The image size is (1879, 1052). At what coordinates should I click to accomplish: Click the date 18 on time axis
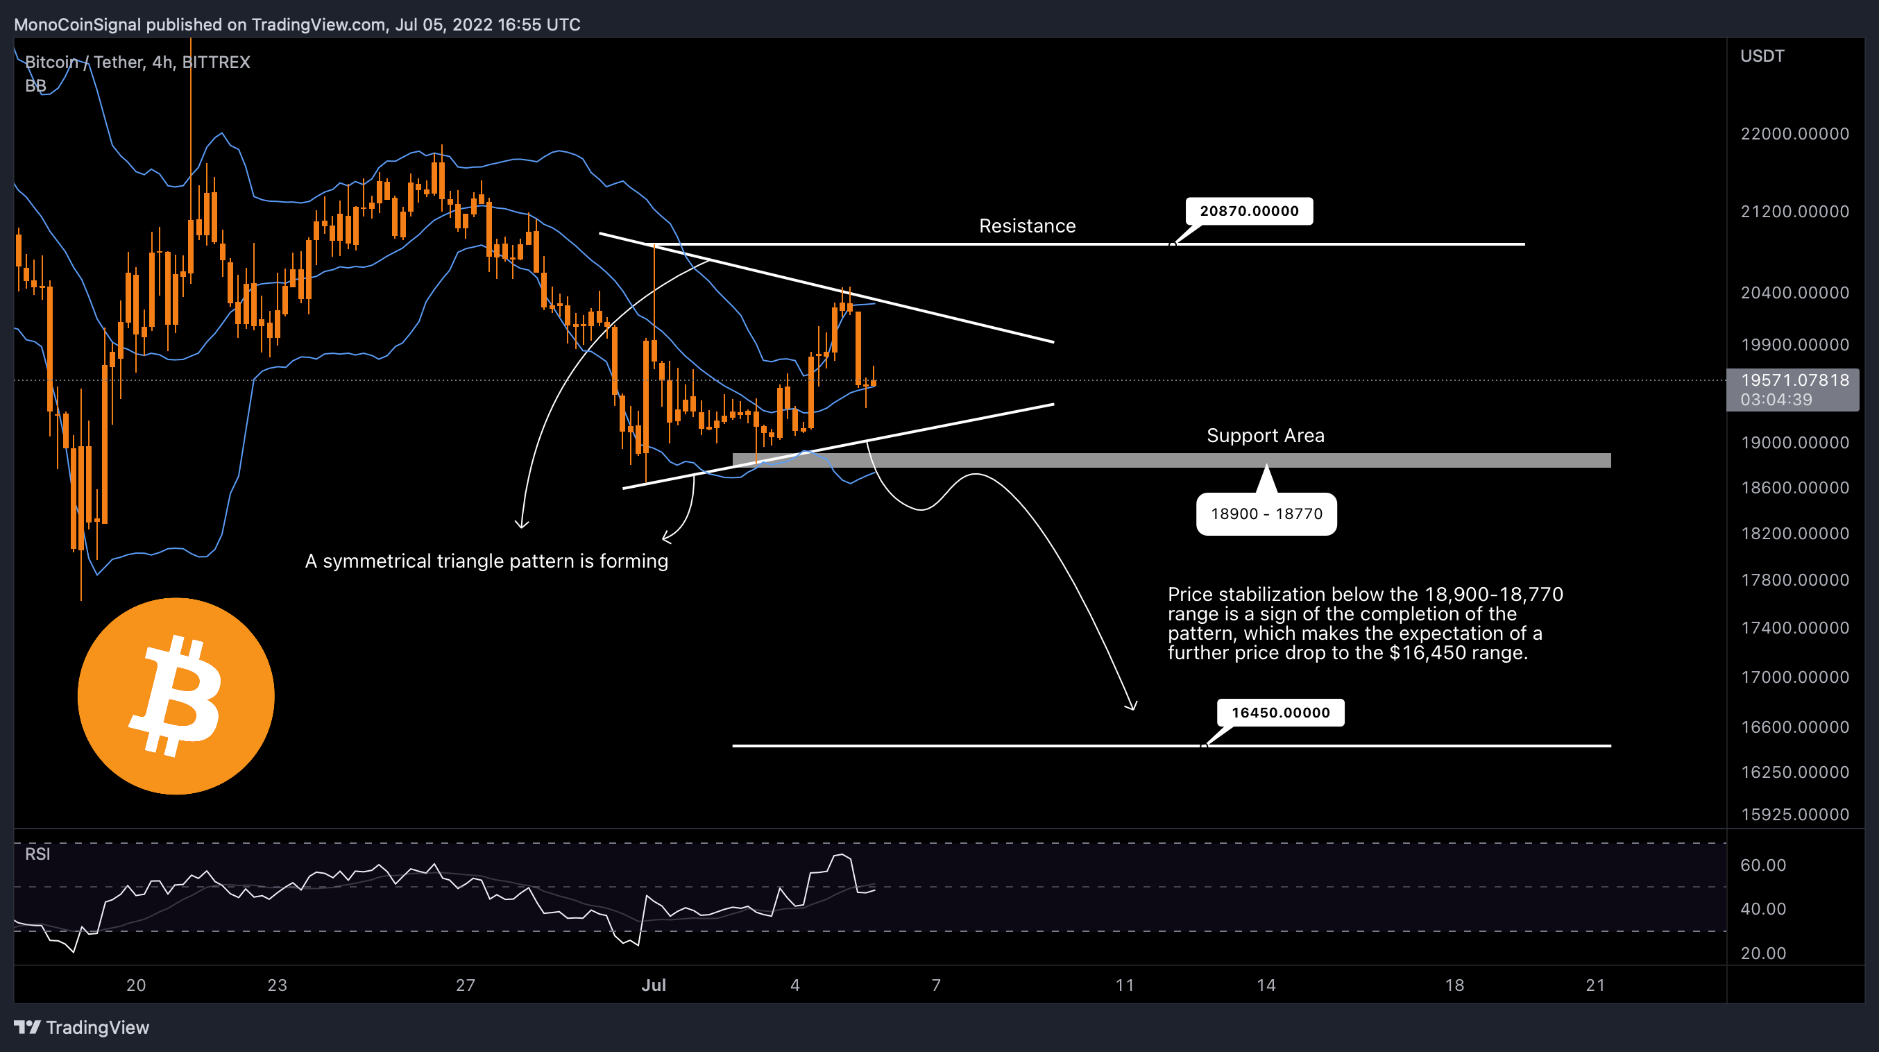[1454, 985]
